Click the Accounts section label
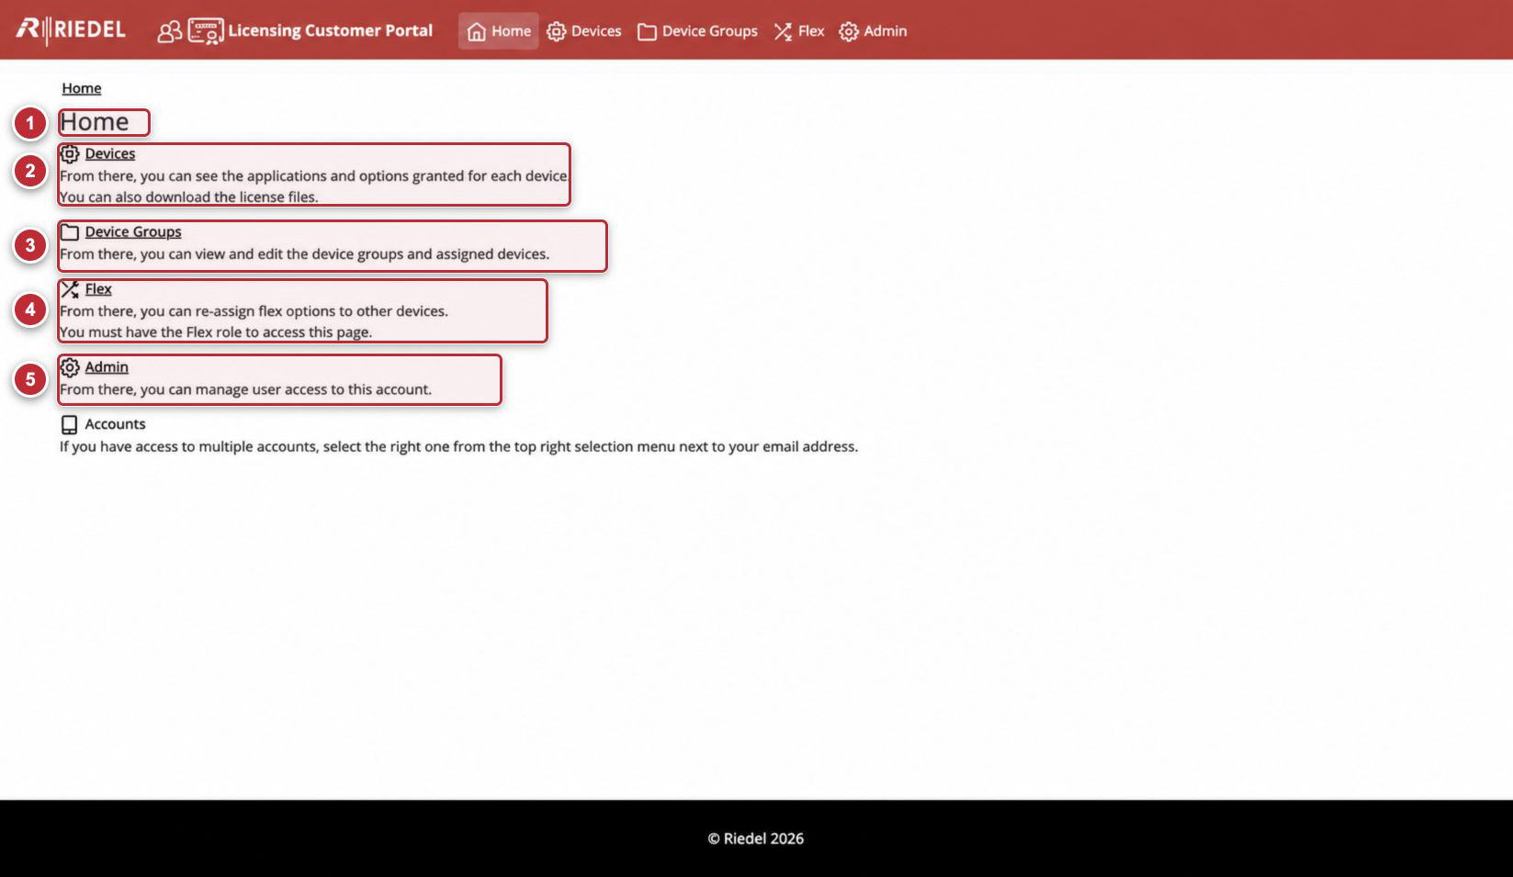The width and height of the screenshot is (1513, 877). pyautogui.click(x=115, y=424)
